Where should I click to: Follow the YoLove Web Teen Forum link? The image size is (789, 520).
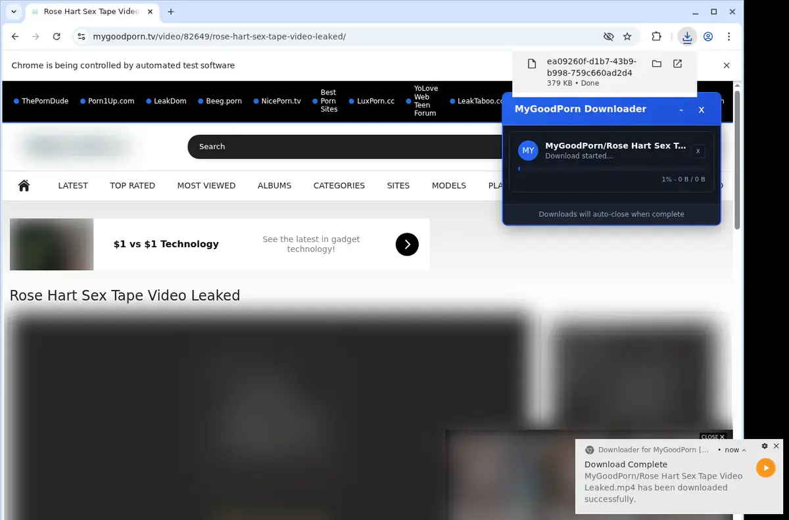(x=425, y=101)
